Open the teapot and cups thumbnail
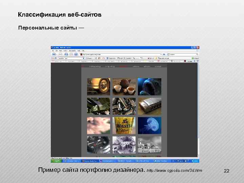The image size is (244, 183). 124,87
